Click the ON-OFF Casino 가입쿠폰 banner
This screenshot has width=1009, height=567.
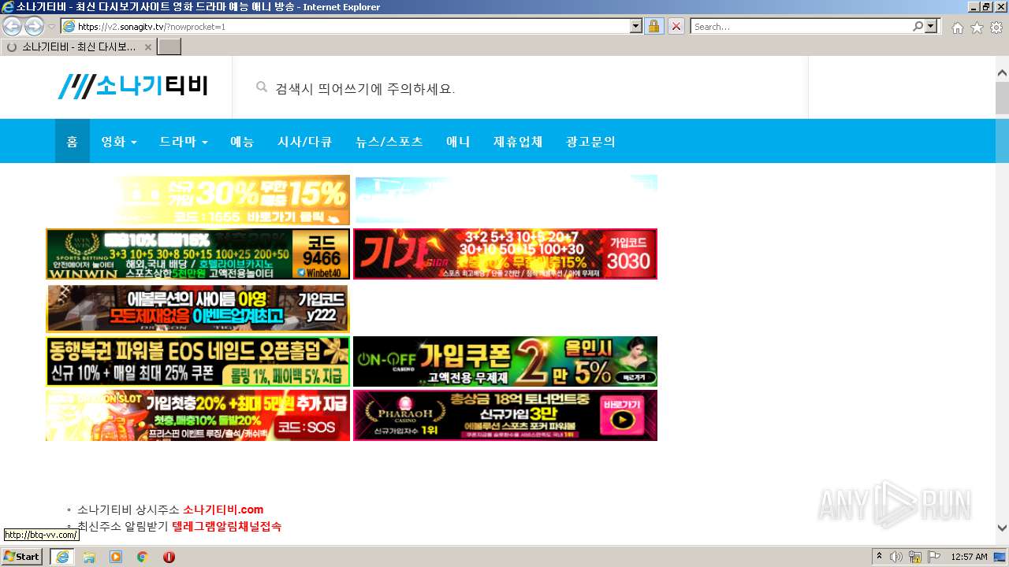pyautogui.click(x=505, y=361)
